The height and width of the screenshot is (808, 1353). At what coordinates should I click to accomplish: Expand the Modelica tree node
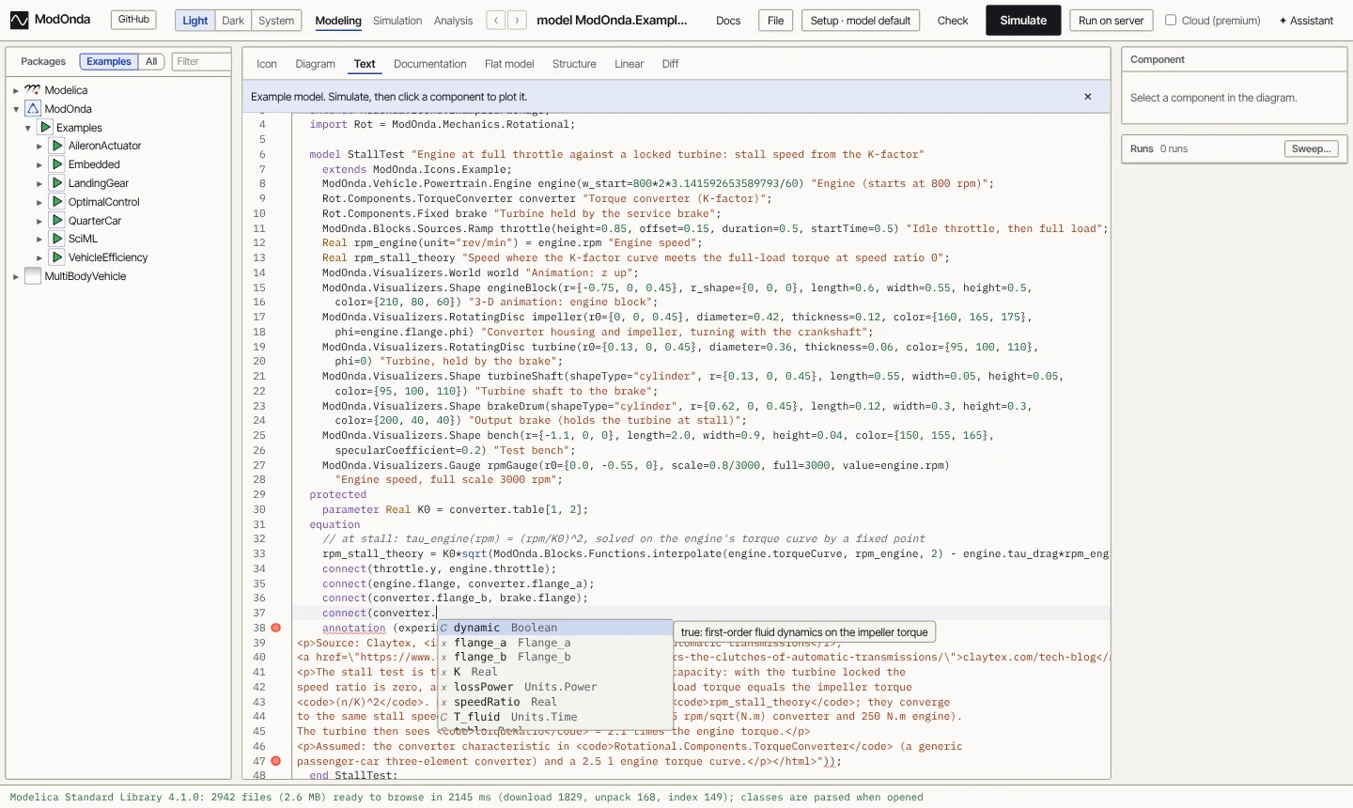point(16,91)
